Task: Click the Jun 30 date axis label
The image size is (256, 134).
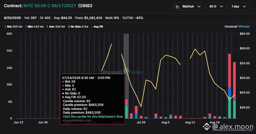Action: 43,122
